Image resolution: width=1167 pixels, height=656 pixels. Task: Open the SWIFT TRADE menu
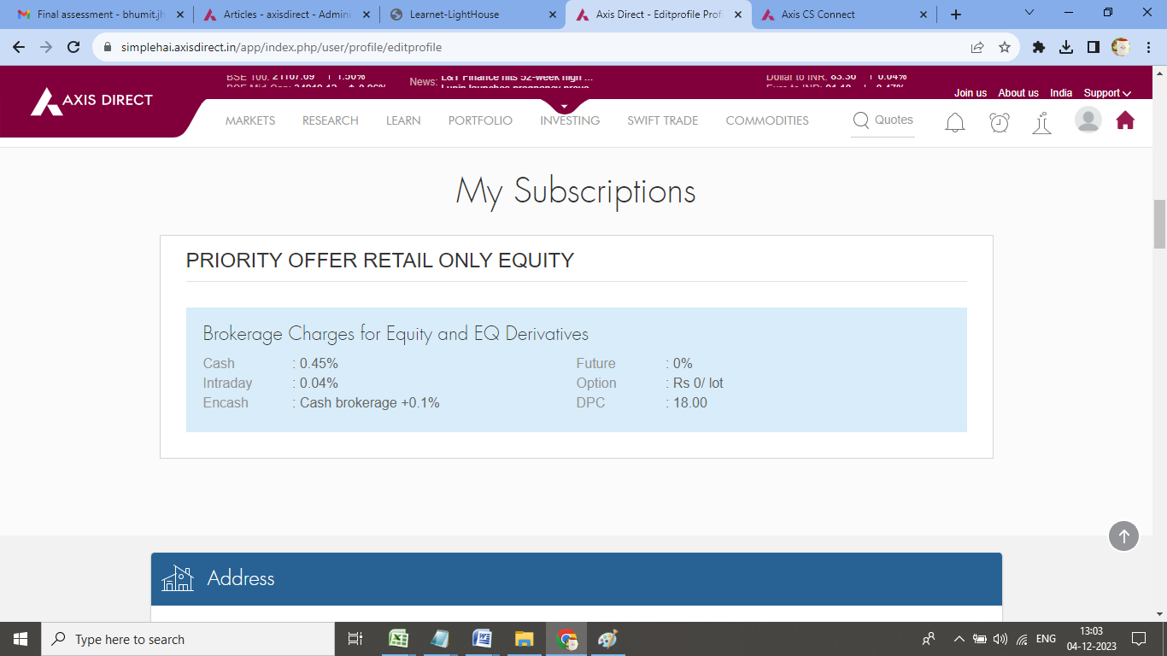[x=663, y=120]
